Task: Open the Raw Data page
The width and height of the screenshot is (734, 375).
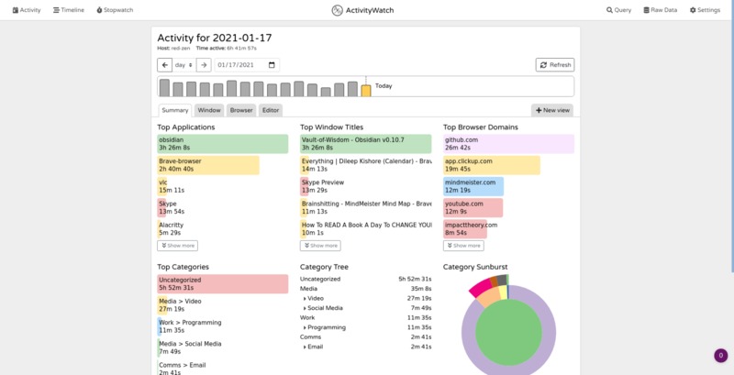Action: (660, 10)
